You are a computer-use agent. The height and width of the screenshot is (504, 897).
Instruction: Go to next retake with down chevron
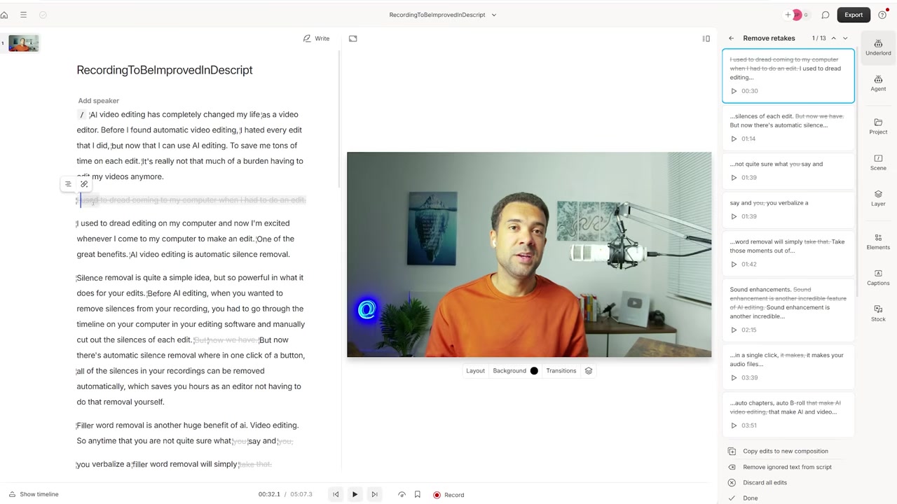[x=845, y=38]
